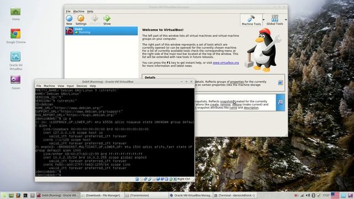Click the display status icon in VM
Screen dimensions: 354x199
[162, 179]
